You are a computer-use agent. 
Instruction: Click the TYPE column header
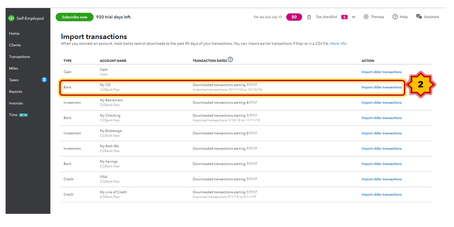coord(67,61)
